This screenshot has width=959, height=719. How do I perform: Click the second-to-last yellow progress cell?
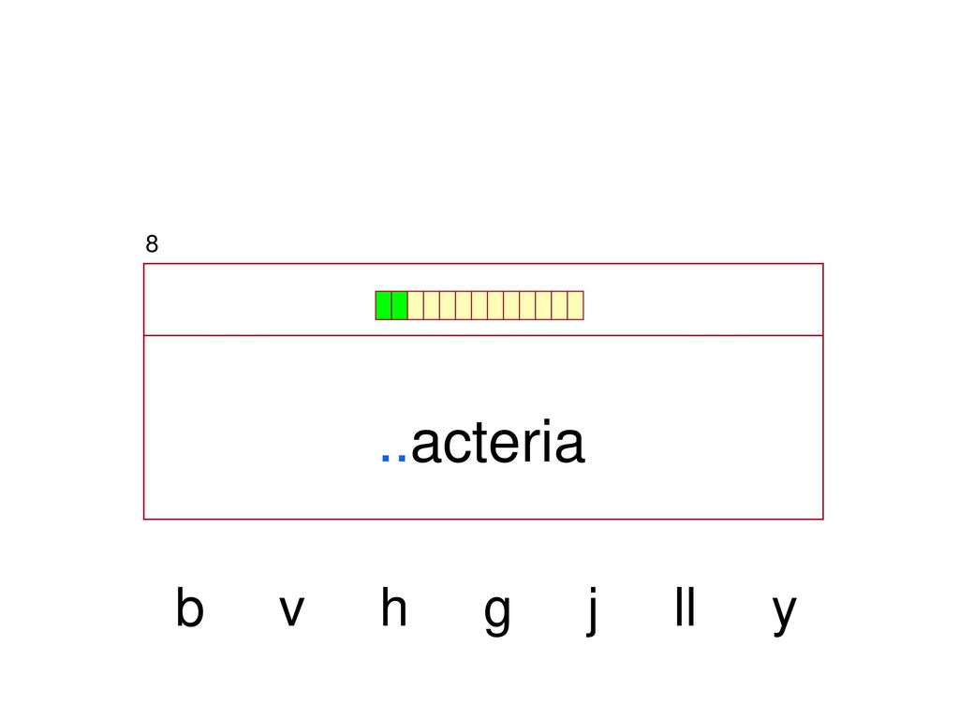click(x=560, y=305)
